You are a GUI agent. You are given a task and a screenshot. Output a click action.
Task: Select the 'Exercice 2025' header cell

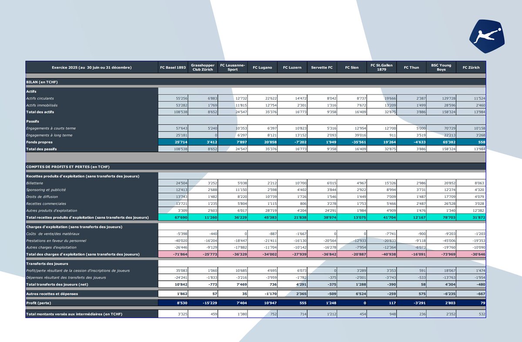point(92,67)
